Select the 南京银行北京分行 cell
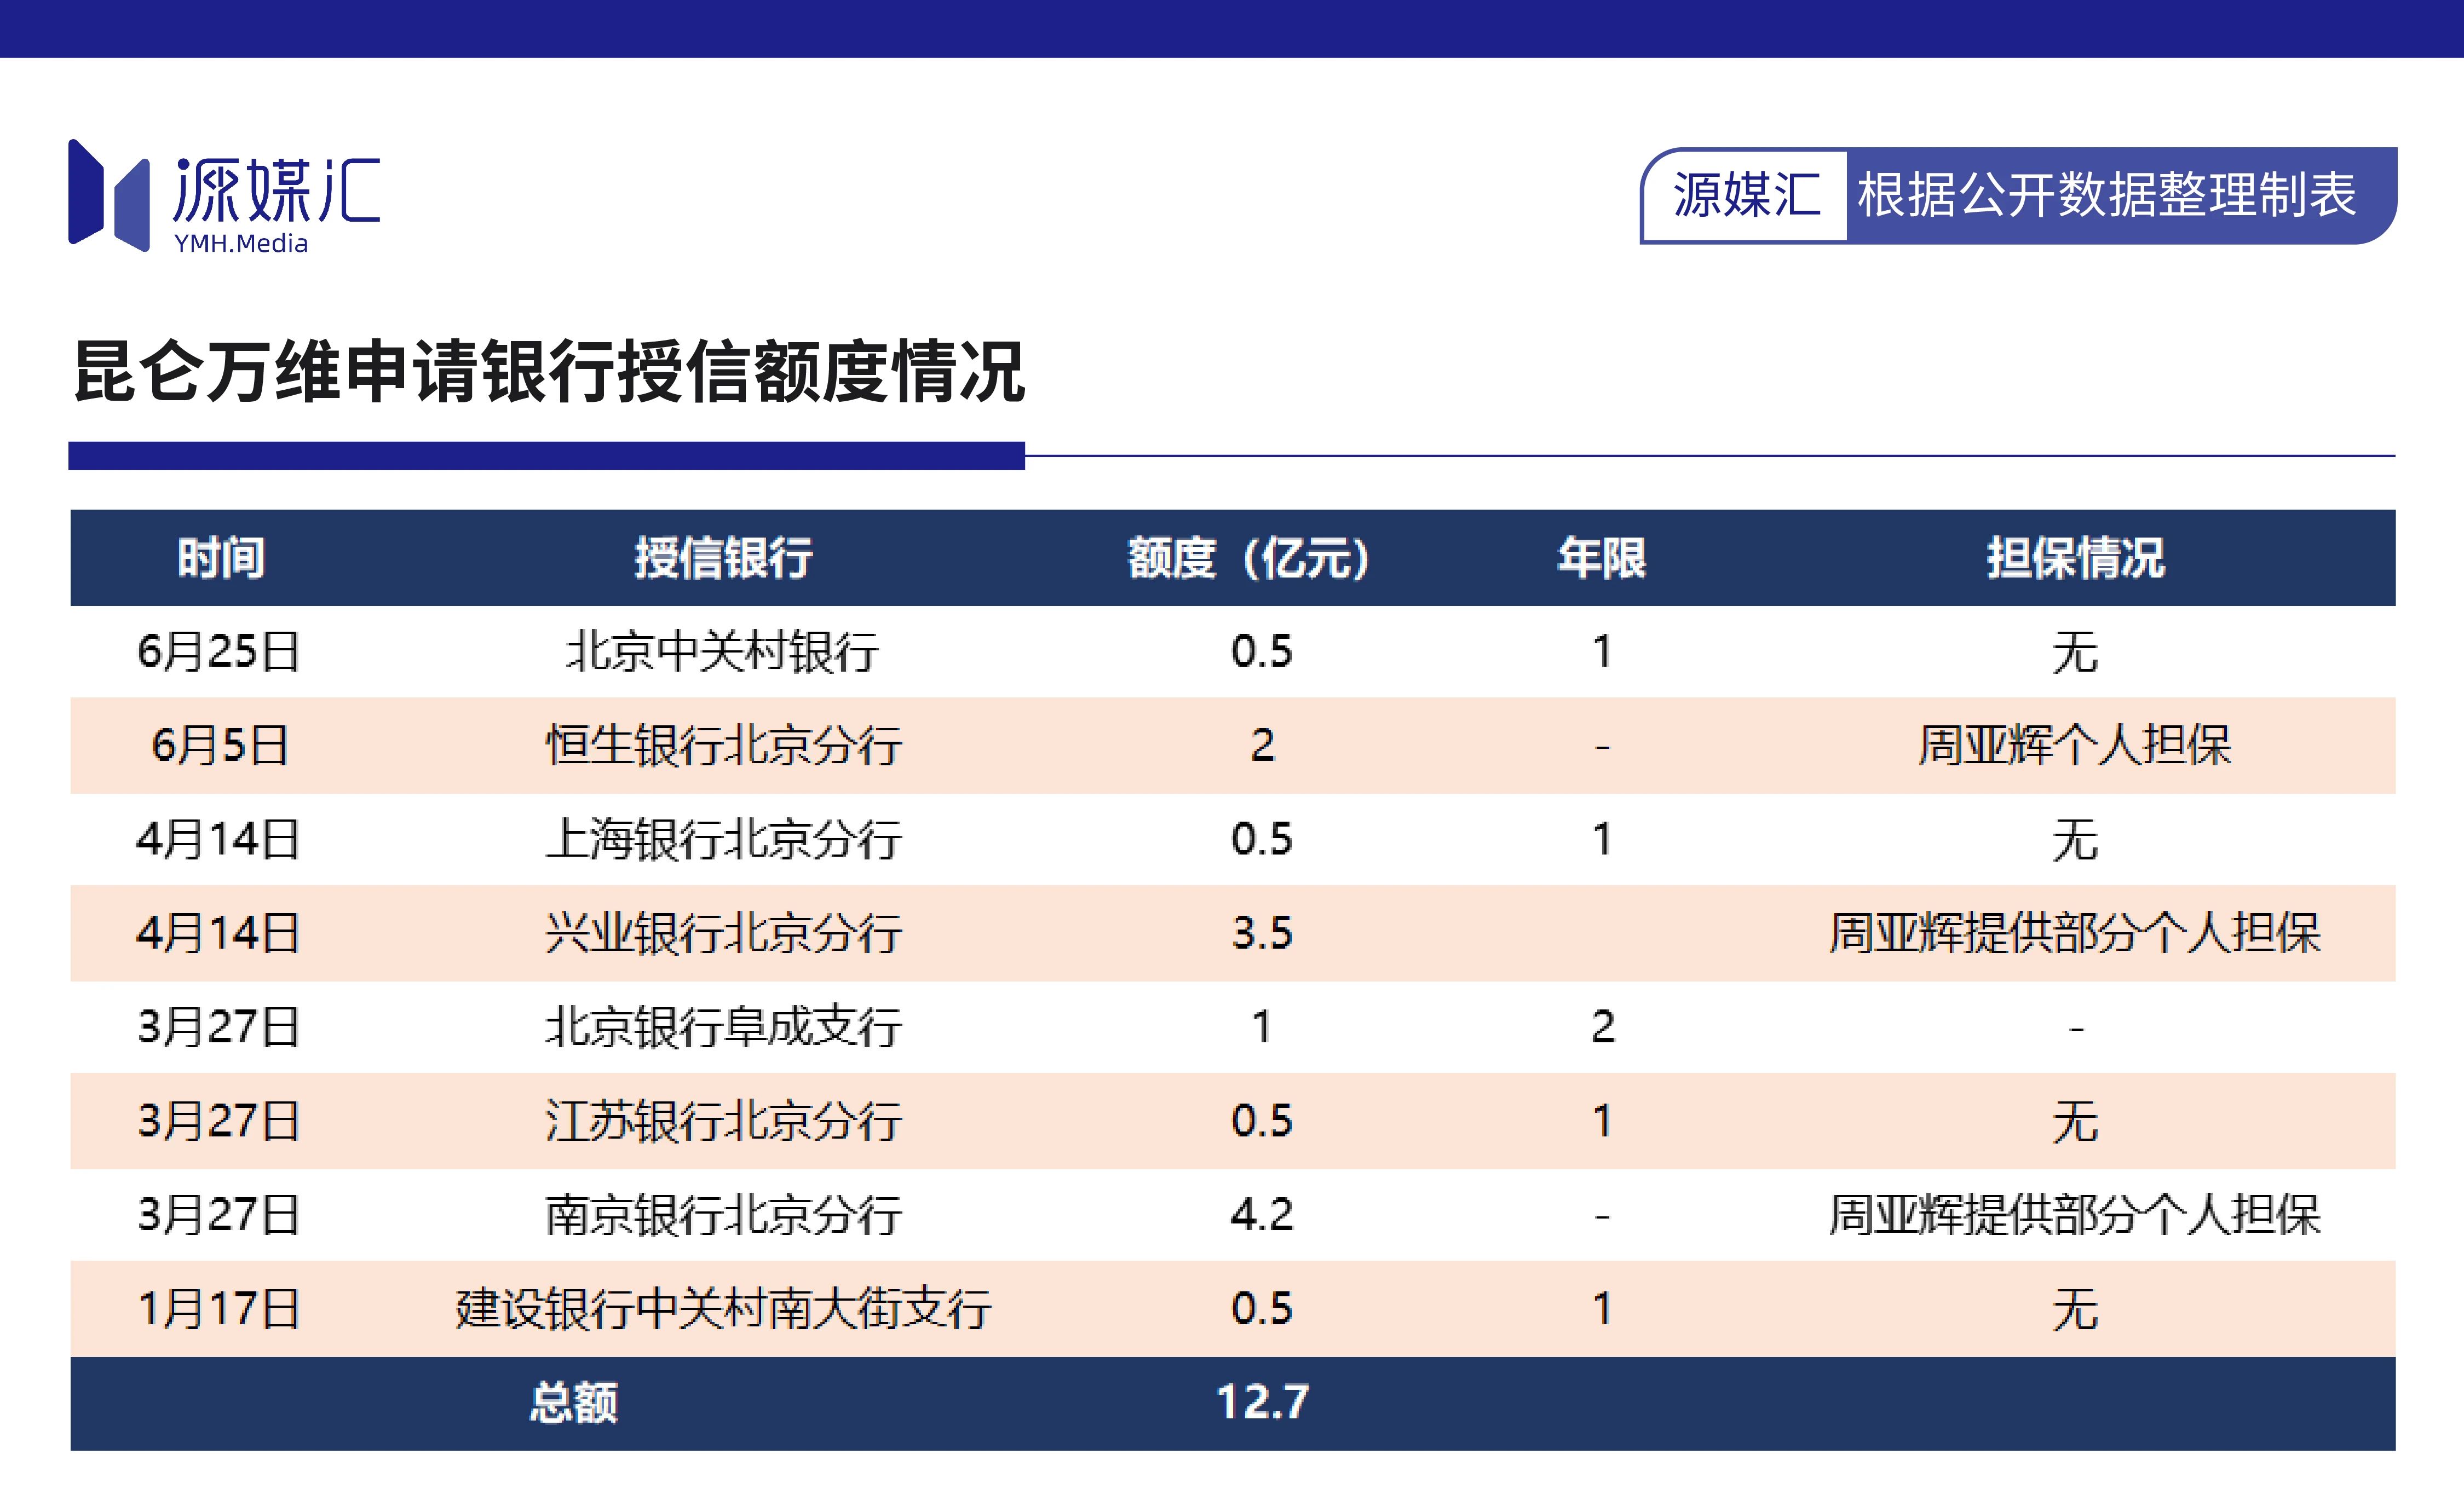Screen dimensions: 2464x1501 723,1216
